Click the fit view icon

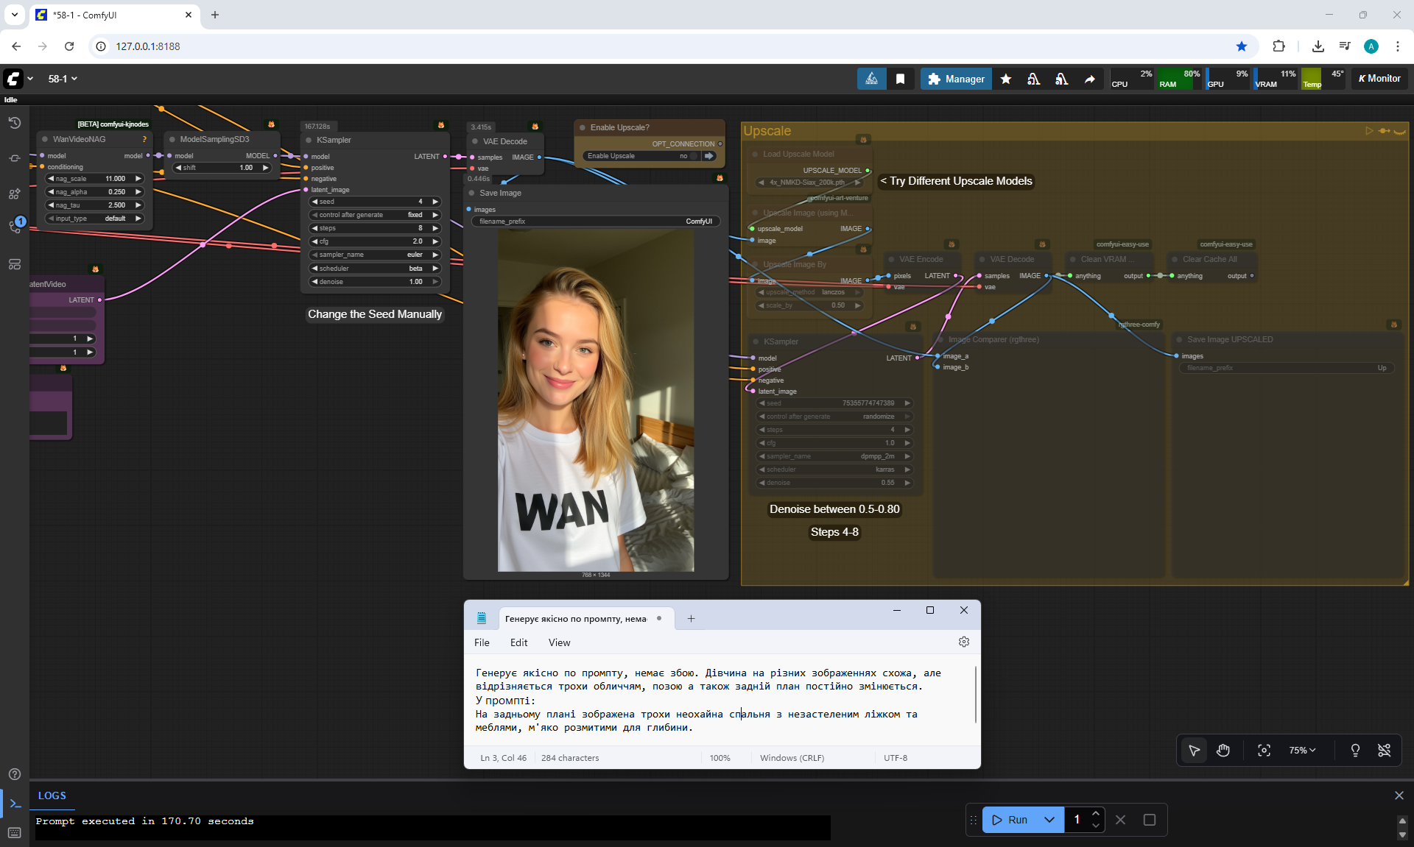point(1264,750)
